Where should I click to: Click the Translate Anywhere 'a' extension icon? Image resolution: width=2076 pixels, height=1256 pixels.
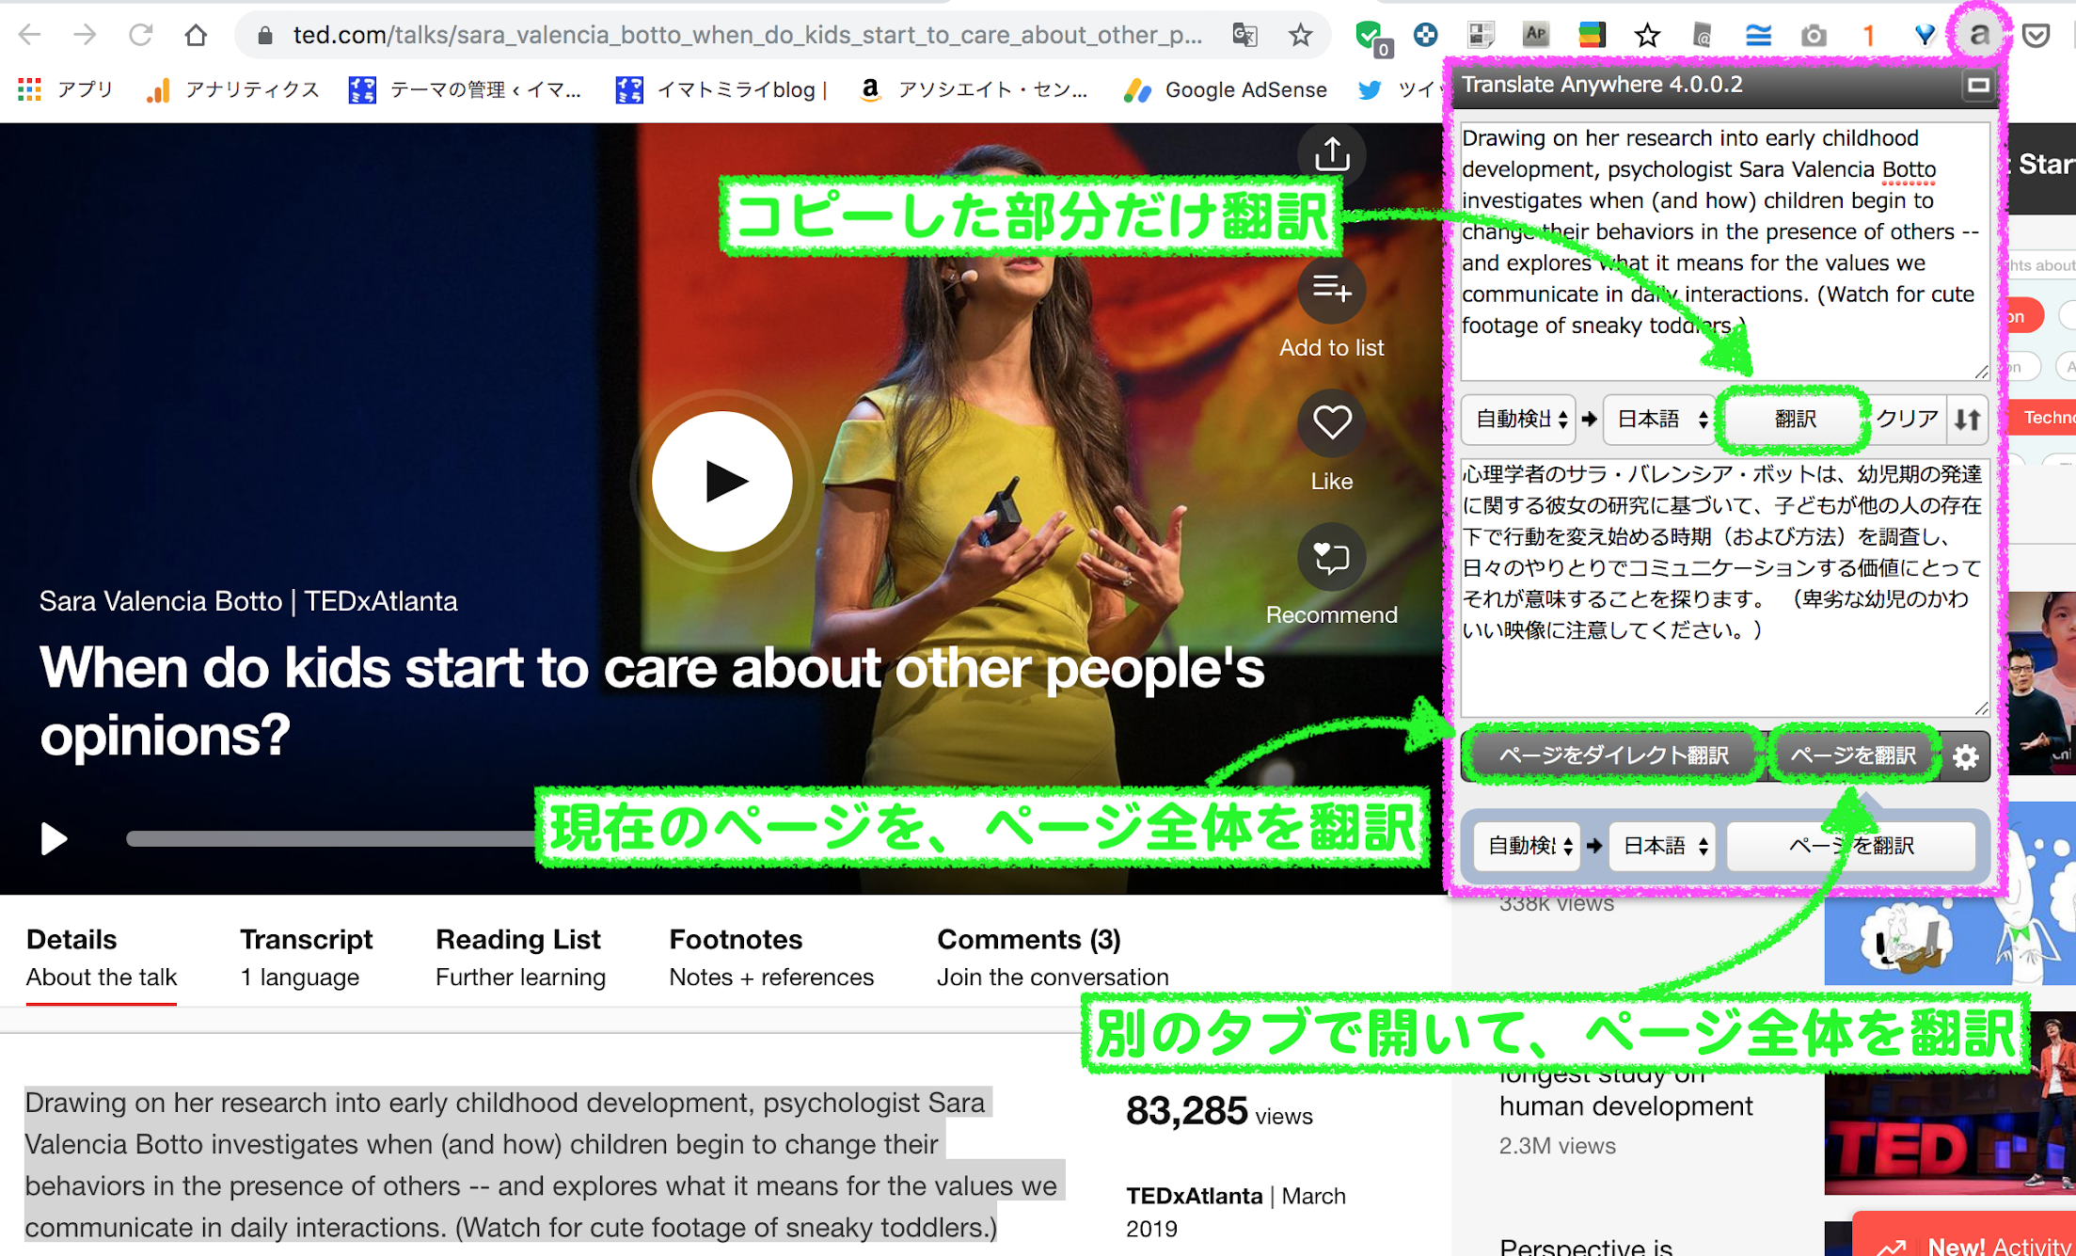point(1979,35)
